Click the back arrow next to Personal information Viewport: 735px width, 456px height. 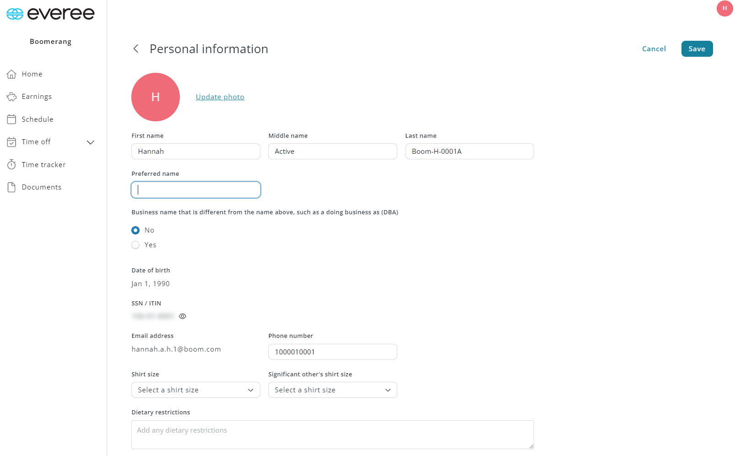(136, 49)
